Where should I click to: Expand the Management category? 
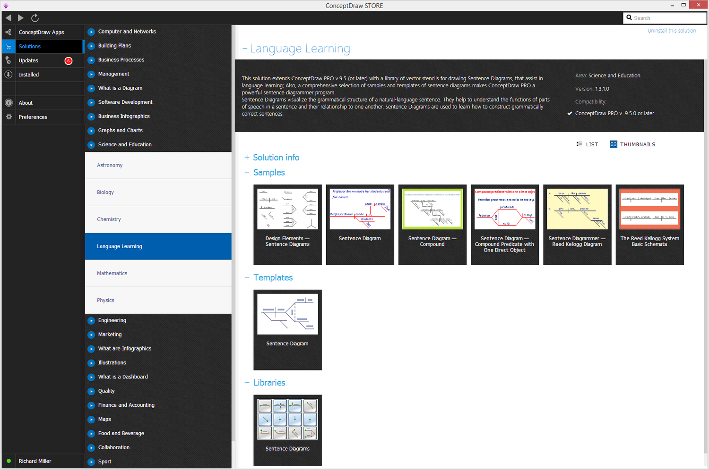(91, 74)
